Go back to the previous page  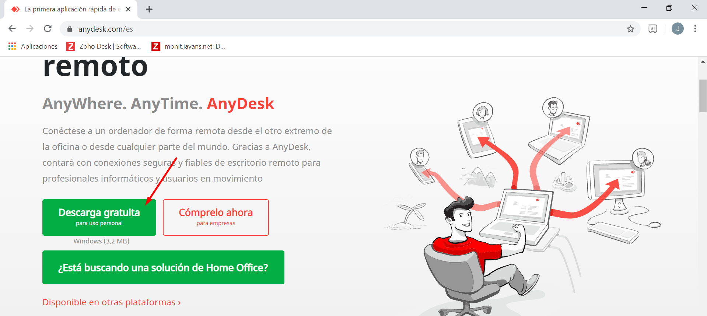point(12,29)
